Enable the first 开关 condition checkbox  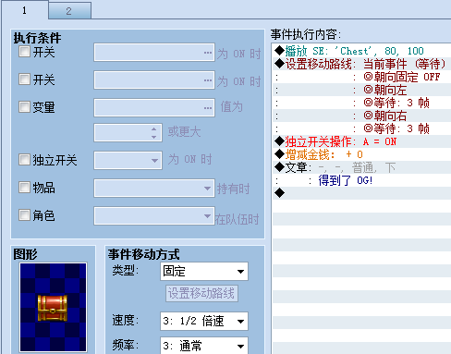tap(24, 52)
